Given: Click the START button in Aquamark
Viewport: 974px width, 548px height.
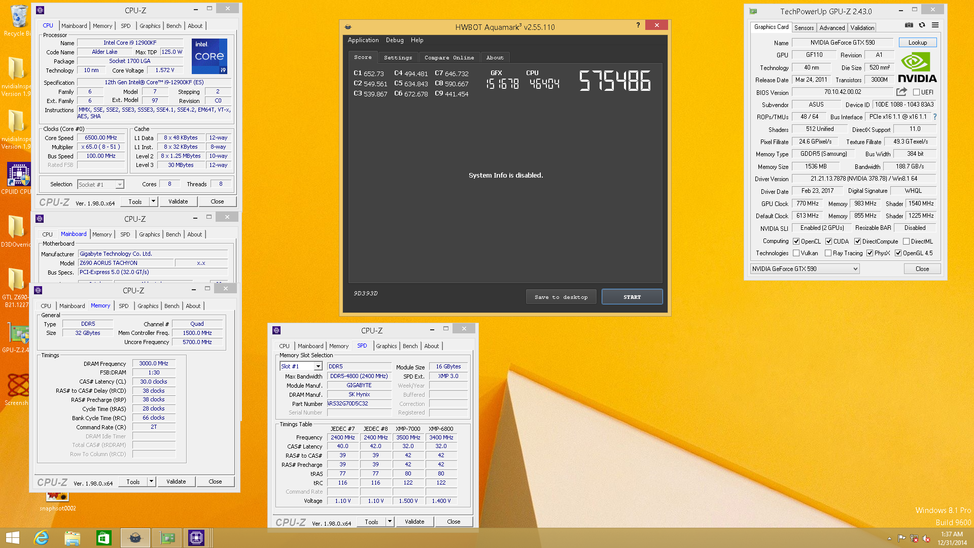Looking at the screenshot, I should tap(632, 297).
